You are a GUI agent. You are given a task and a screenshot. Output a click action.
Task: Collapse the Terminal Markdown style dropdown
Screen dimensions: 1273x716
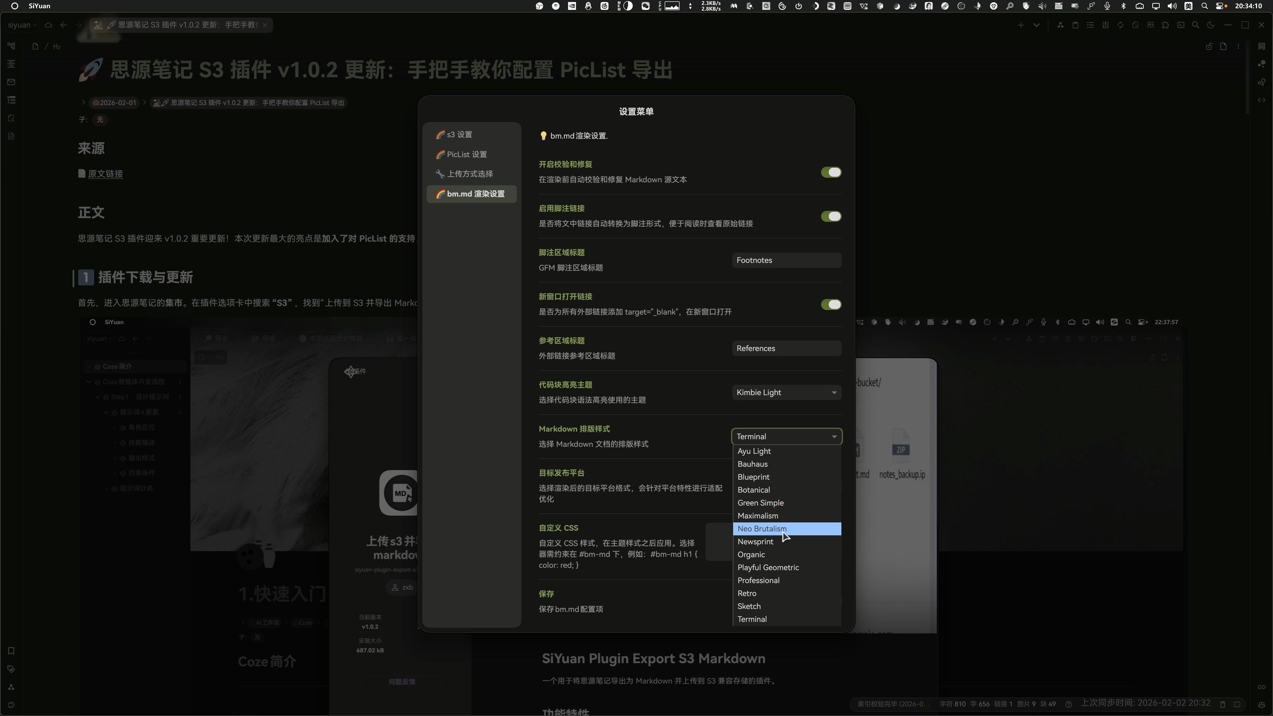tap(786, 436)
